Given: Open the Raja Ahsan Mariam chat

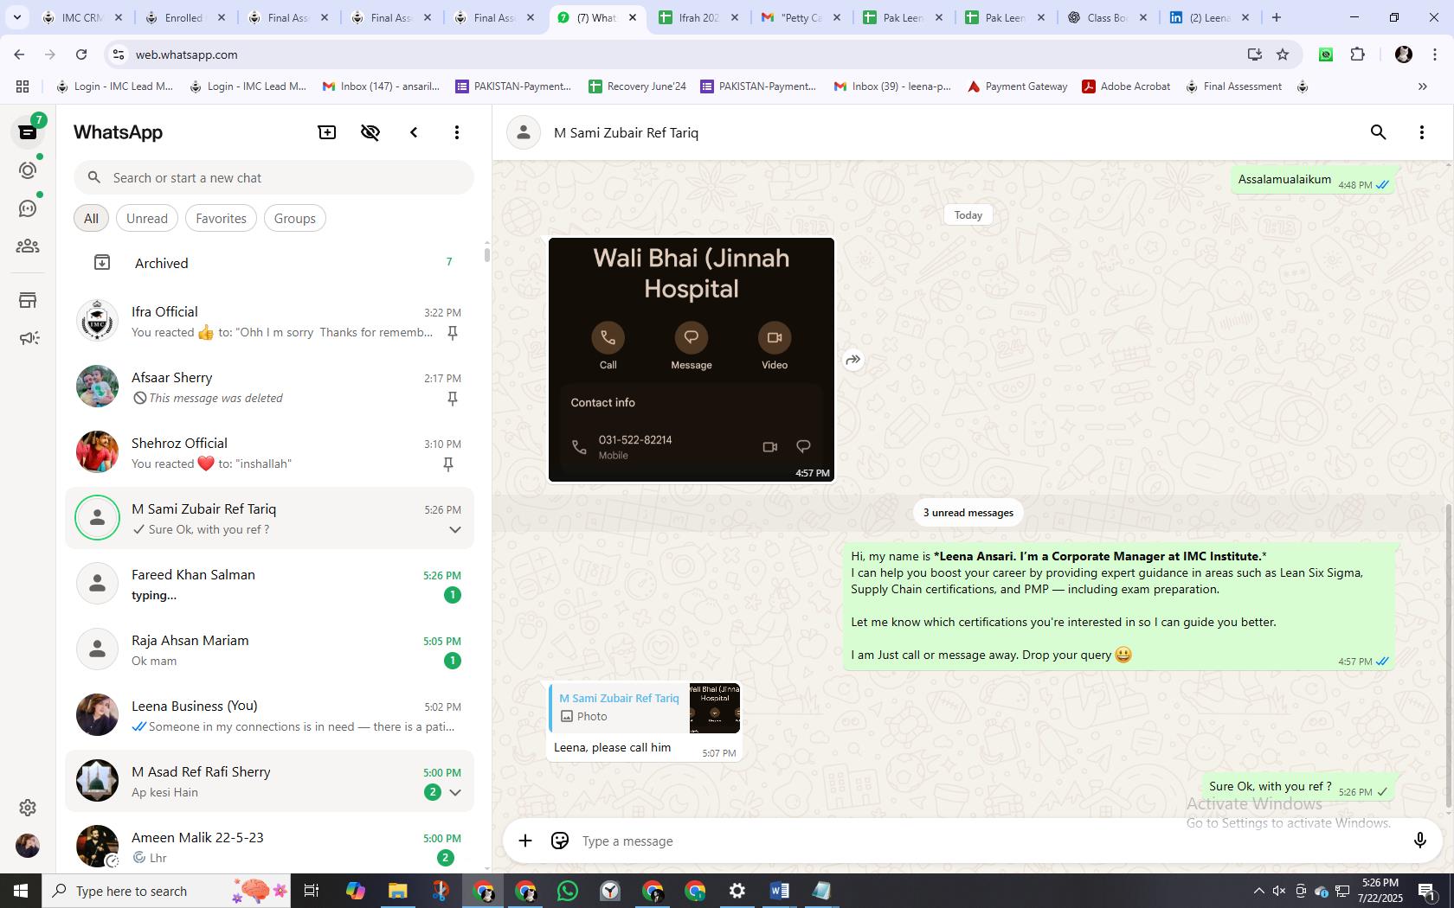Looking at the screenshot, I should pyautogui.click(x=270, y=649).
